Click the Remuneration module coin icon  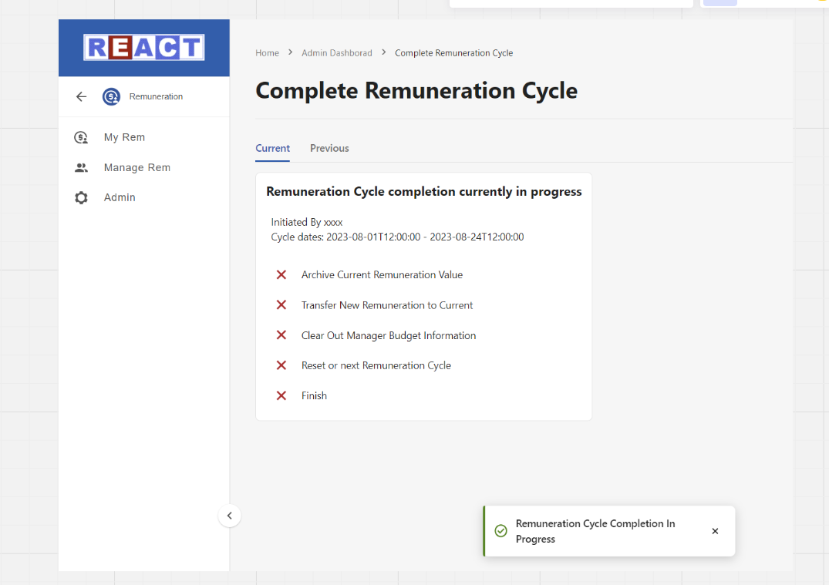click(111, 96)
